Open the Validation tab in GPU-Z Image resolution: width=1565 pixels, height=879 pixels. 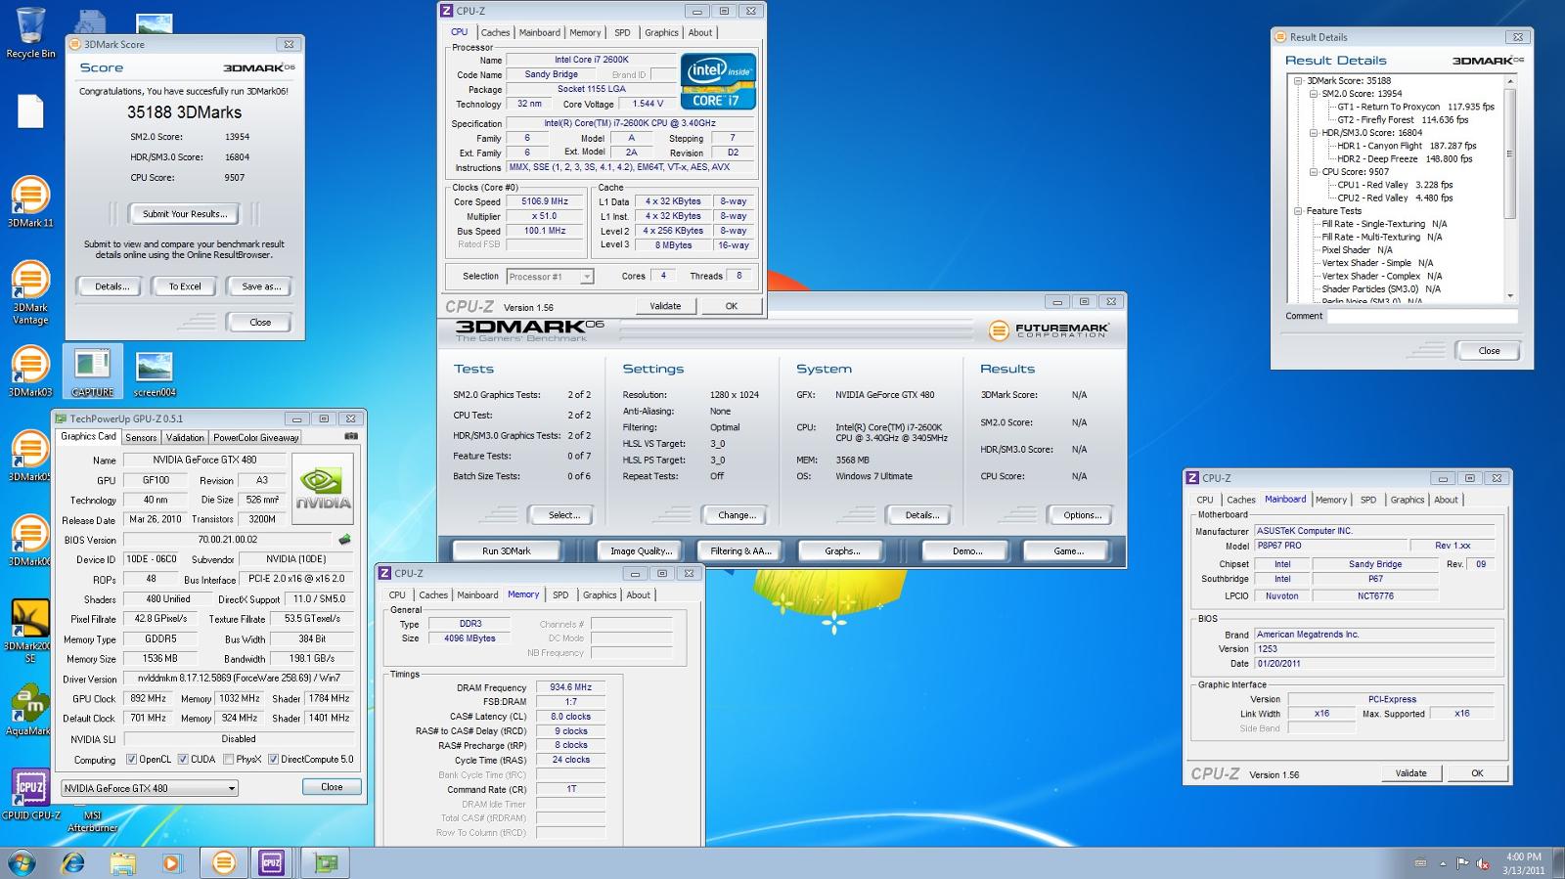pyautogui.click(x=185, y=438)
